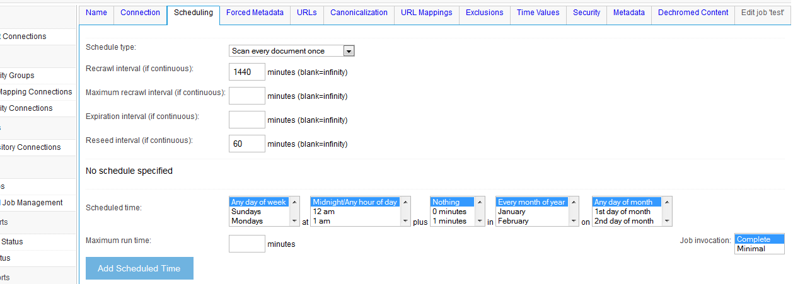The image size is (793, 284).
Task: Click the Maximum recrawl interval field
Action: 246,96
